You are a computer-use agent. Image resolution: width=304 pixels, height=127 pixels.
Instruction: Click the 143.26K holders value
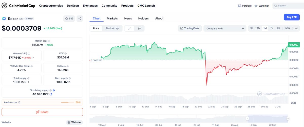coord(63,70)
